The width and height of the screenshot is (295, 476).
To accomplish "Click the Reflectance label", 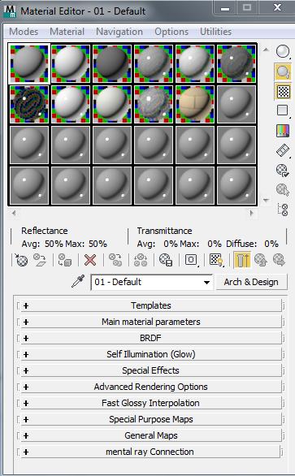I will (x=45, y=231).
